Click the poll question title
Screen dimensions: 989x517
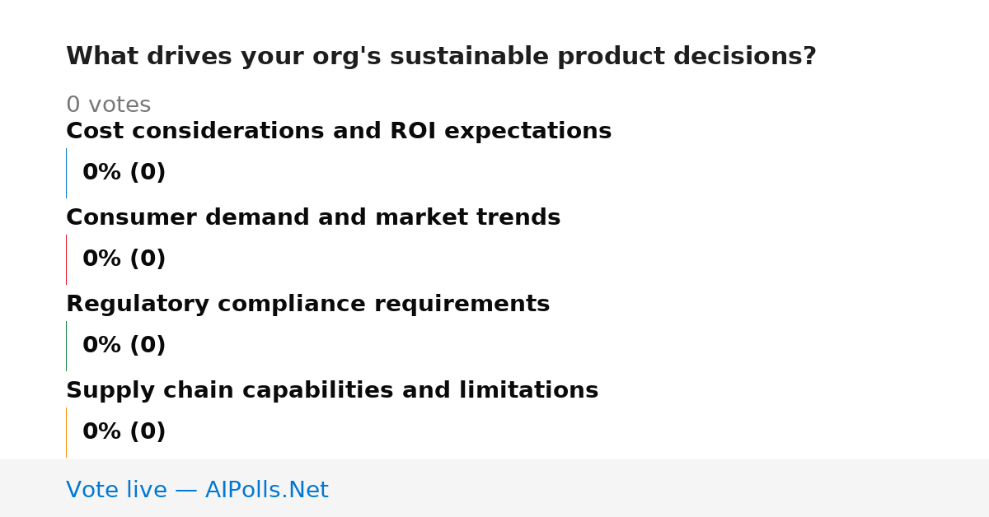click(x=441, y=57)
